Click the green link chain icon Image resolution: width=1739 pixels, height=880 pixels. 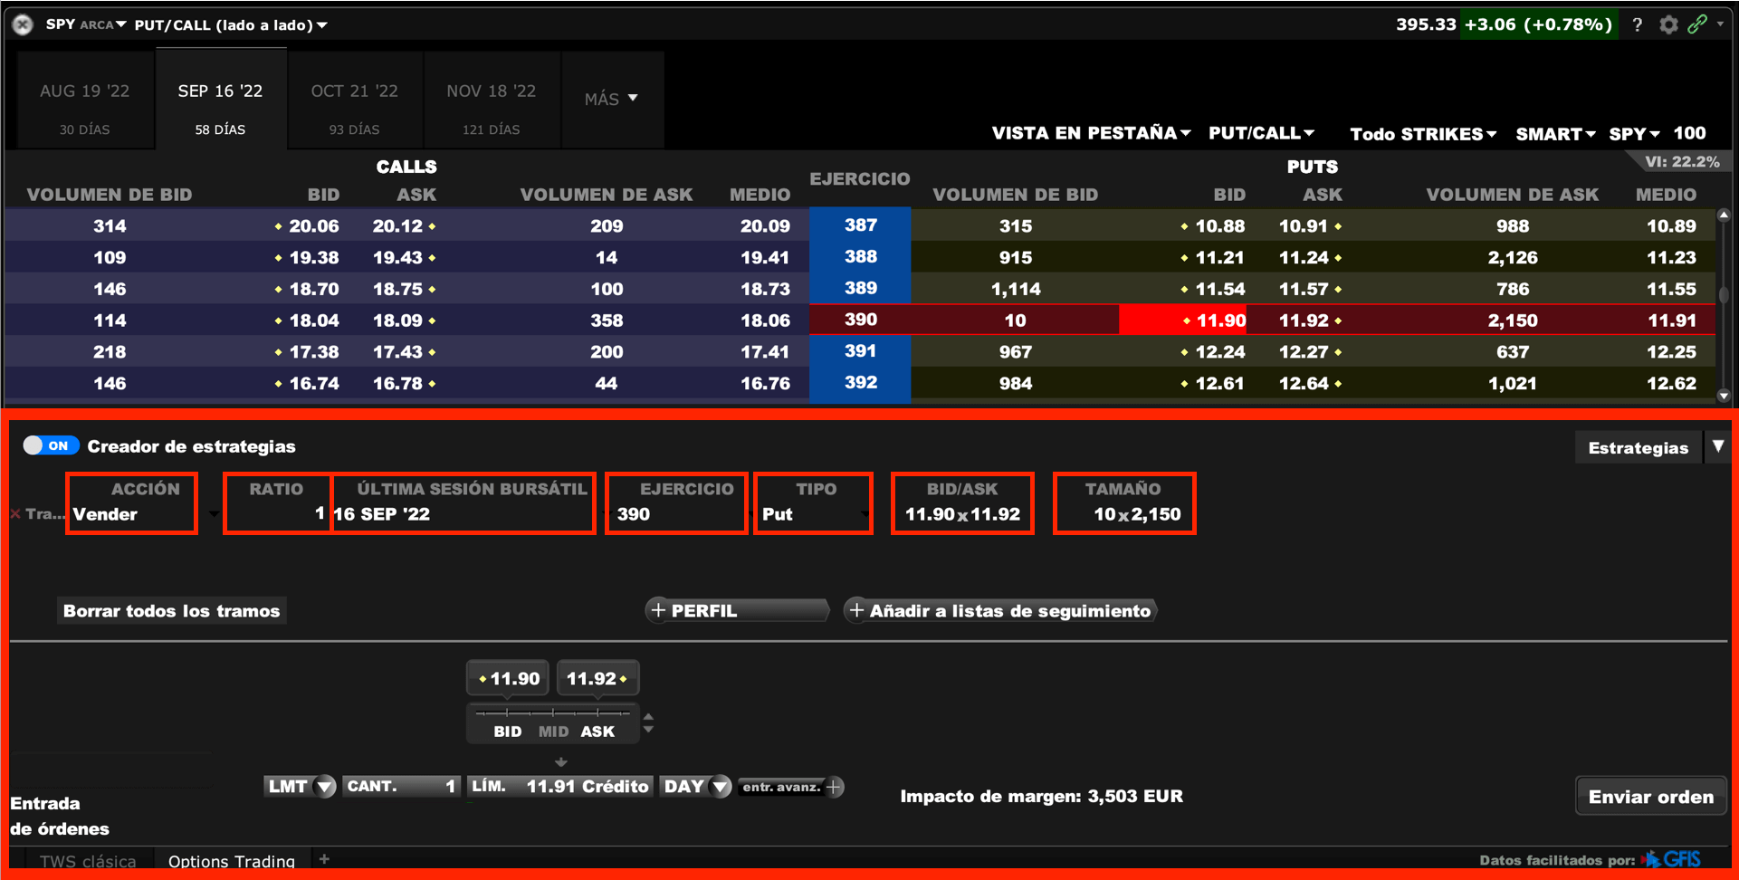(x=1697, y=24)
